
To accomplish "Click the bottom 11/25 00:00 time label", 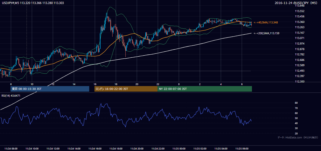I will 179,149.
